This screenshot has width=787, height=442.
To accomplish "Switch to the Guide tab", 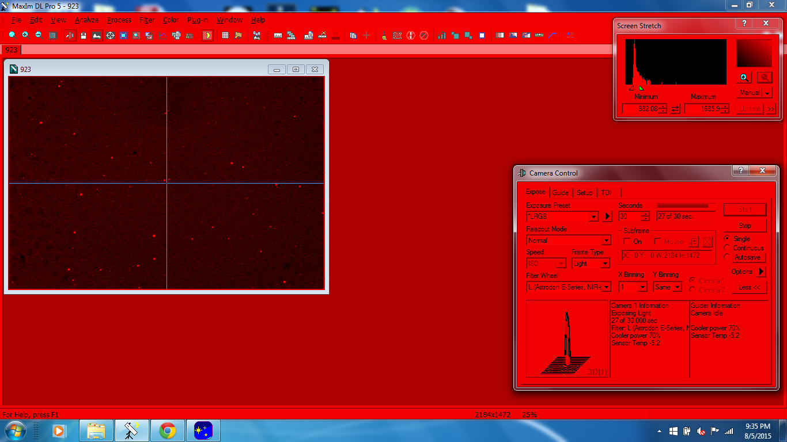I will coord(560,193).
